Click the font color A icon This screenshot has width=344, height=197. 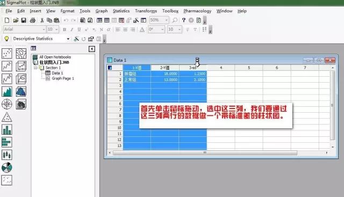click(142, 30)
